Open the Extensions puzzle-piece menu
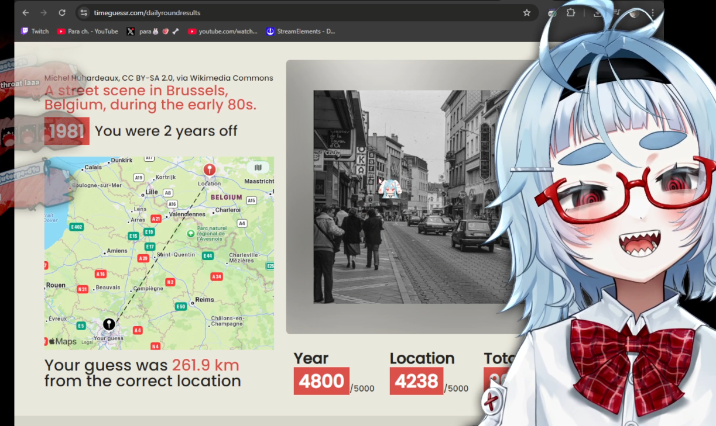 571,13
